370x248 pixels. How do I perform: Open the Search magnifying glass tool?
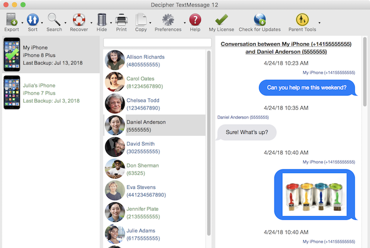54,20
